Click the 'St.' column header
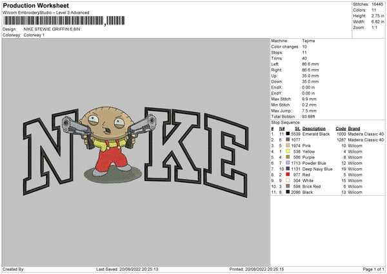 click(x=297, y=129)
